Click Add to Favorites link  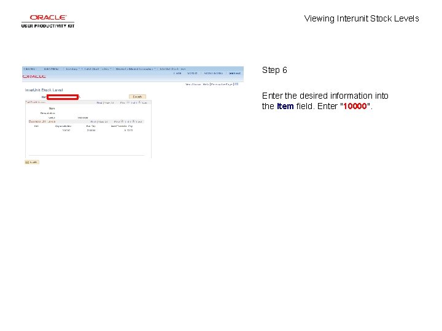[x=214, y=73]
